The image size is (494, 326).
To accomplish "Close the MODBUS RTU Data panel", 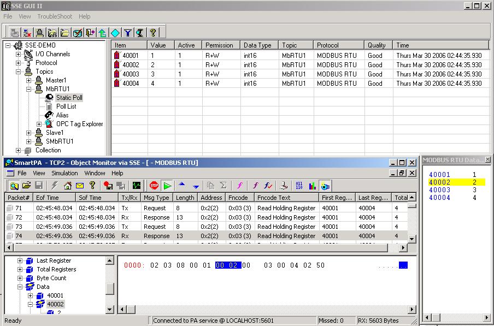I will coord(487,160).
